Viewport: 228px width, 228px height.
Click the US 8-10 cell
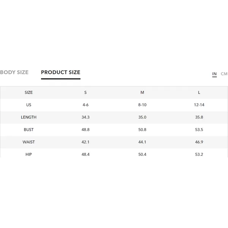click(142, 105)
